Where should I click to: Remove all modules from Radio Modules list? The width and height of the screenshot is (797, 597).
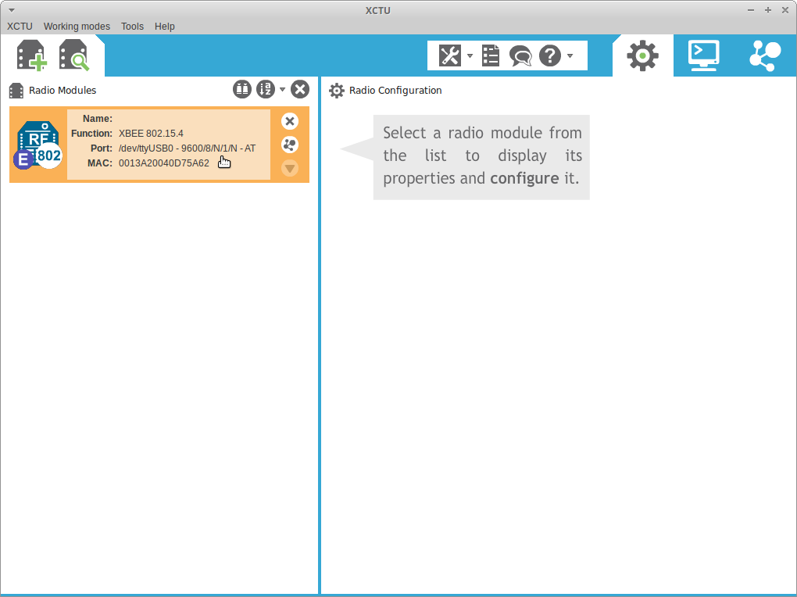point(300,90)
